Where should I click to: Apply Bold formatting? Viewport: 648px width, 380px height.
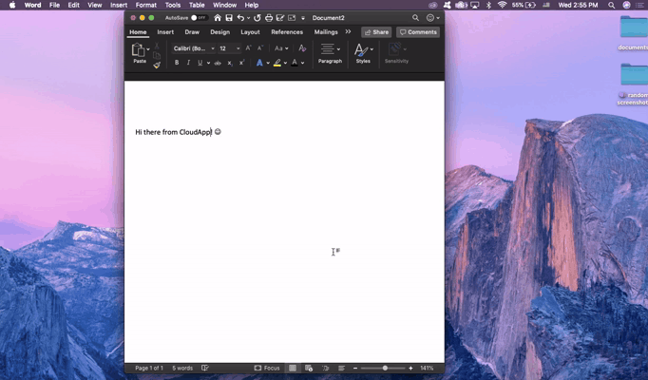point(177,63)
